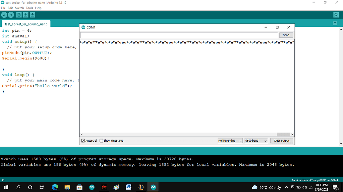
Task: Open the tab options dropdown arrow
Action: tap(335, 23)
